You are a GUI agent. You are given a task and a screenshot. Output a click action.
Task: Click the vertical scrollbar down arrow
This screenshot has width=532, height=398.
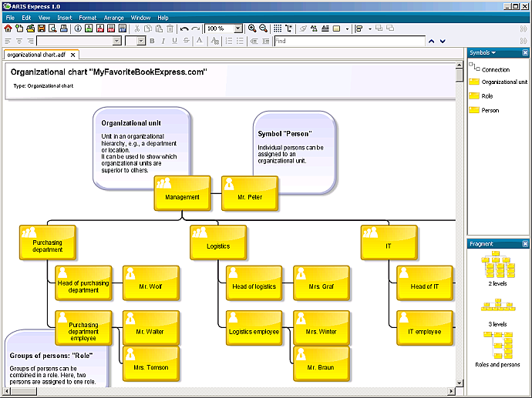[459, 383]
